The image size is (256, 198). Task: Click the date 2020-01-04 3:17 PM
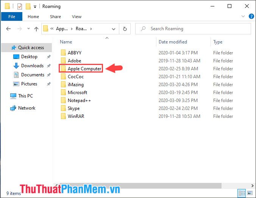pyautogui.click(x=178, y=53)
